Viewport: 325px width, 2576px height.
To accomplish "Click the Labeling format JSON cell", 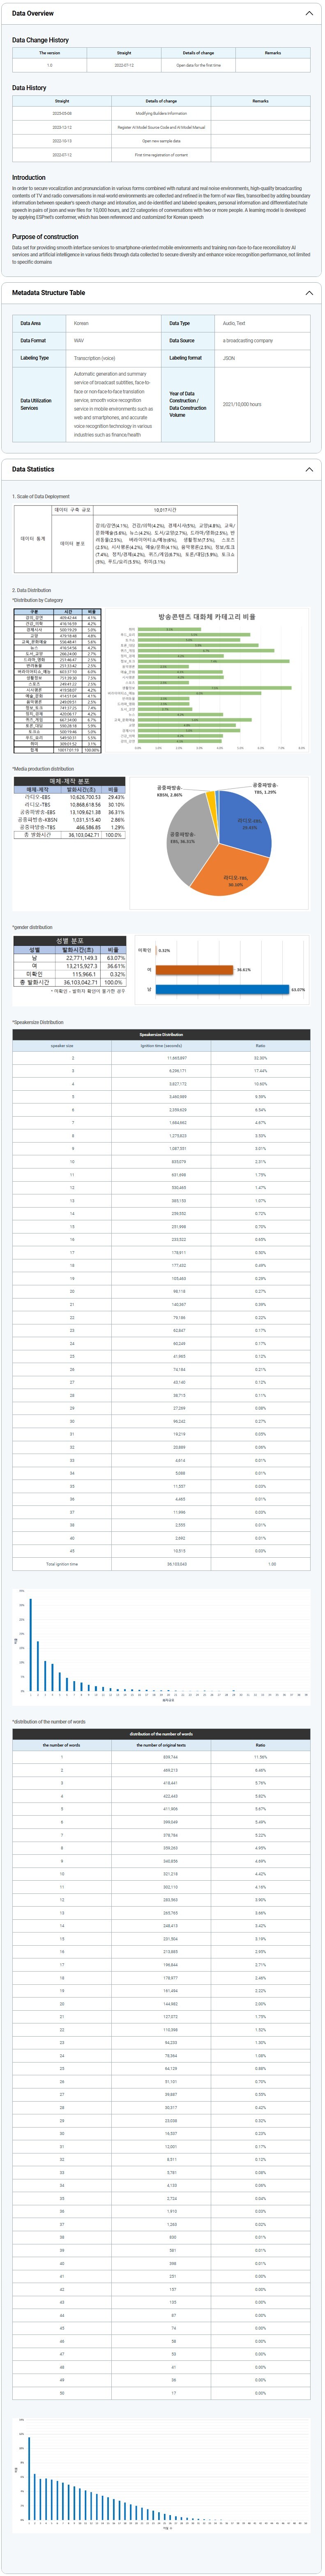I will point(229,358).
